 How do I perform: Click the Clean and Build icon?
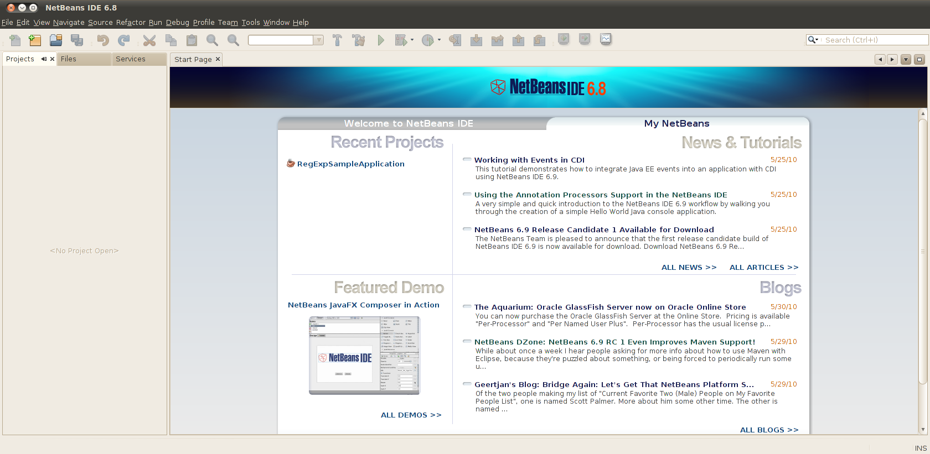click(x=359, y=40)
